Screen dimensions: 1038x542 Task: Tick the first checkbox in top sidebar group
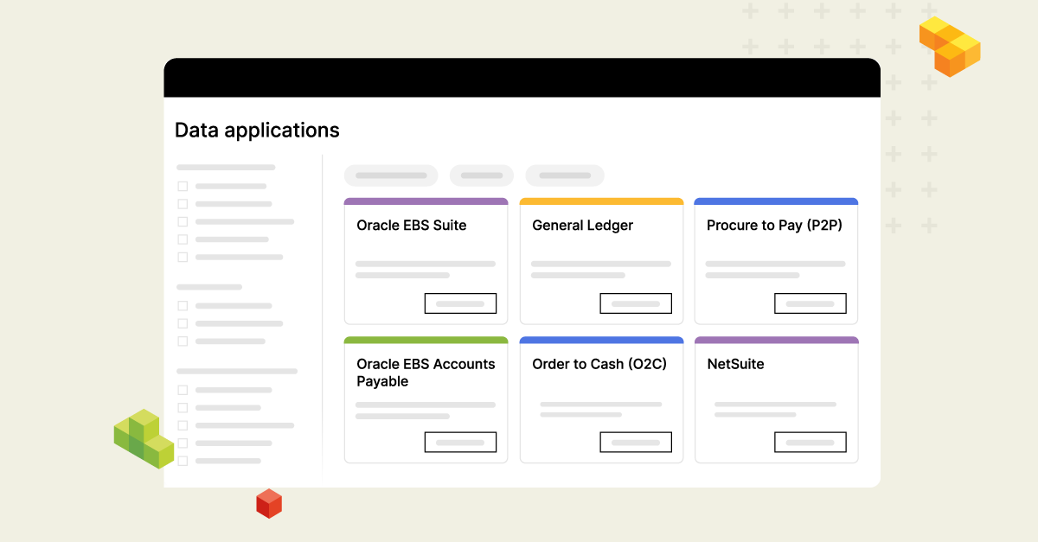point(183,186)
